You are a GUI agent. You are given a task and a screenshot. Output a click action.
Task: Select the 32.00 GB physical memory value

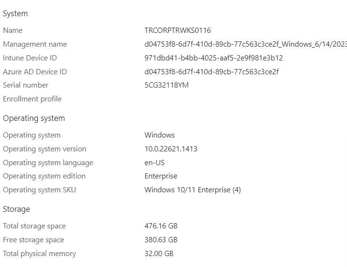coord(159,254)
